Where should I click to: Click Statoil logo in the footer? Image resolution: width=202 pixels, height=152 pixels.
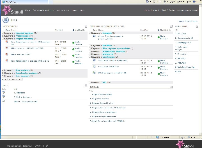tap(185, 144)
